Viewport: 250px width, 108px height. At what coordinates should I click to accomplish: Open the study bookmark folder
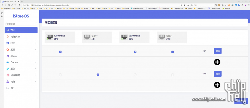(105, 8)
